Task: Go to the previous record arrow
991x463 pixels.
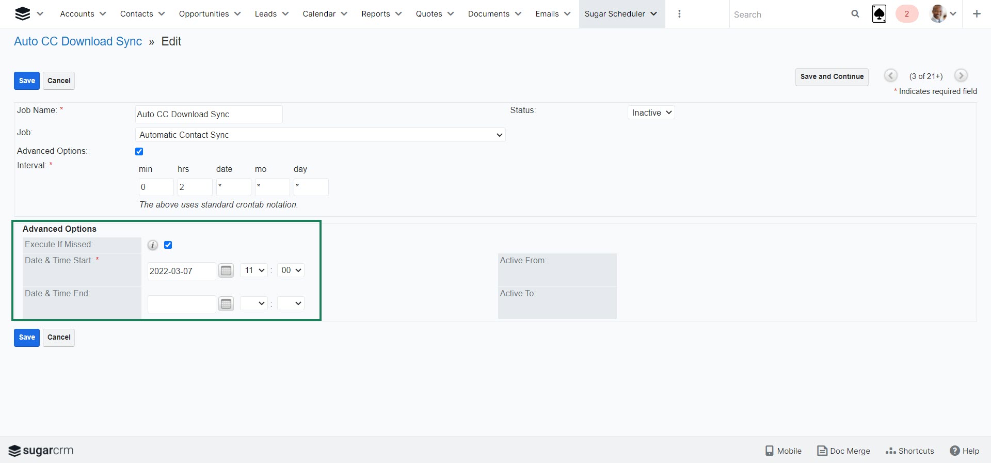Action: tap(890, 76)
